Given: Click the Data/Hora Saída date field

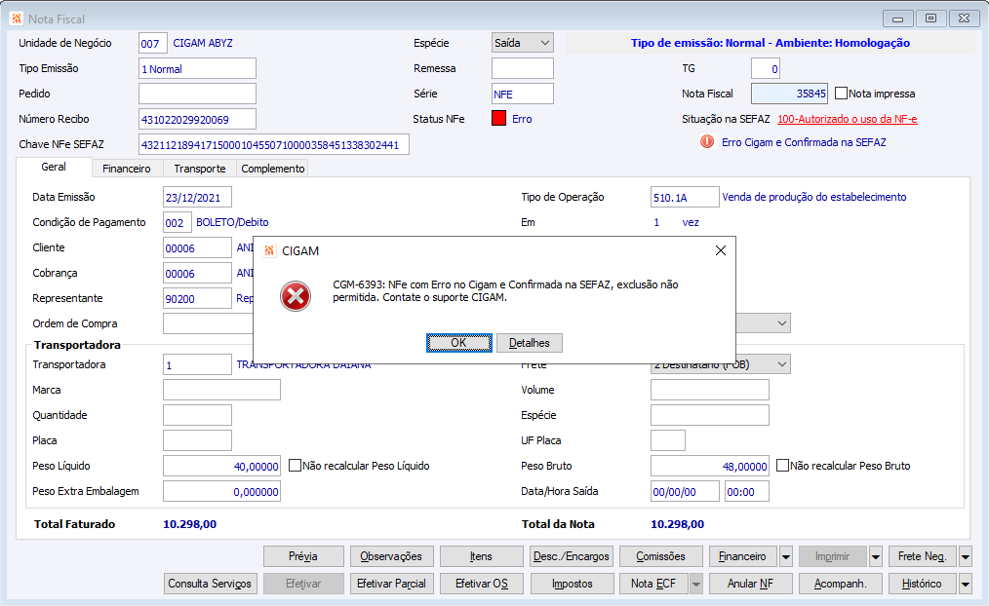Looking at the screenshot, I should coord(685,491).
